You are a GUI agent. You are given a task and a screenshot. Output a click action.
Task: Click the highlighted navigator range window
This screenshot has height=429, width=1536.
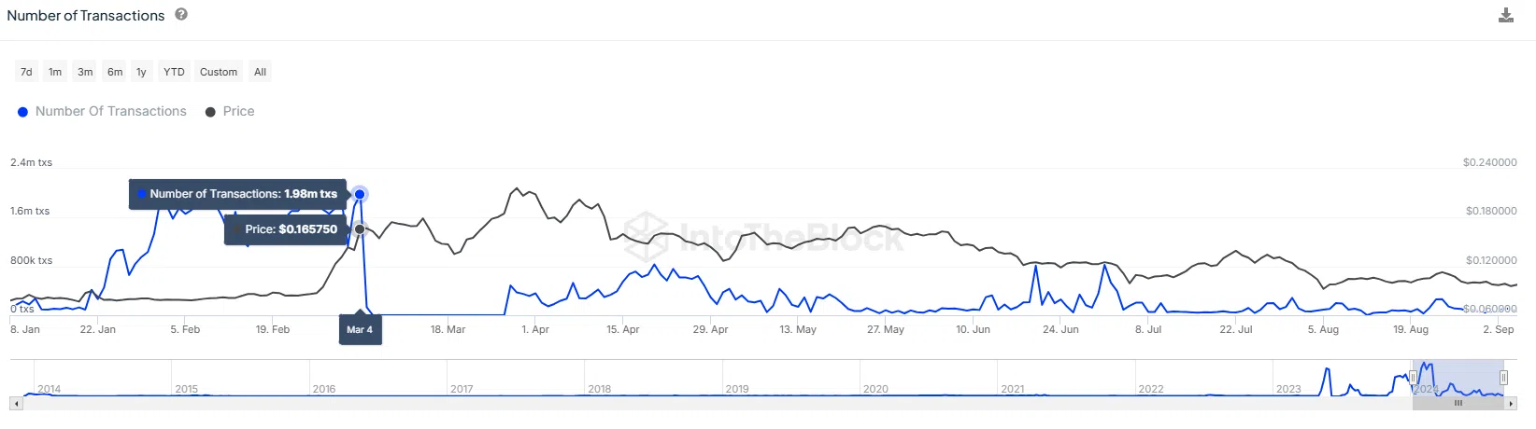[x=1458, y=378]
